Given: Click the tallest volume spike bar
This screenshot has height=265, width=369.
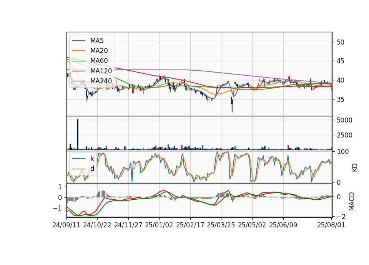Looking at the screenshot, I should (78, 134).
